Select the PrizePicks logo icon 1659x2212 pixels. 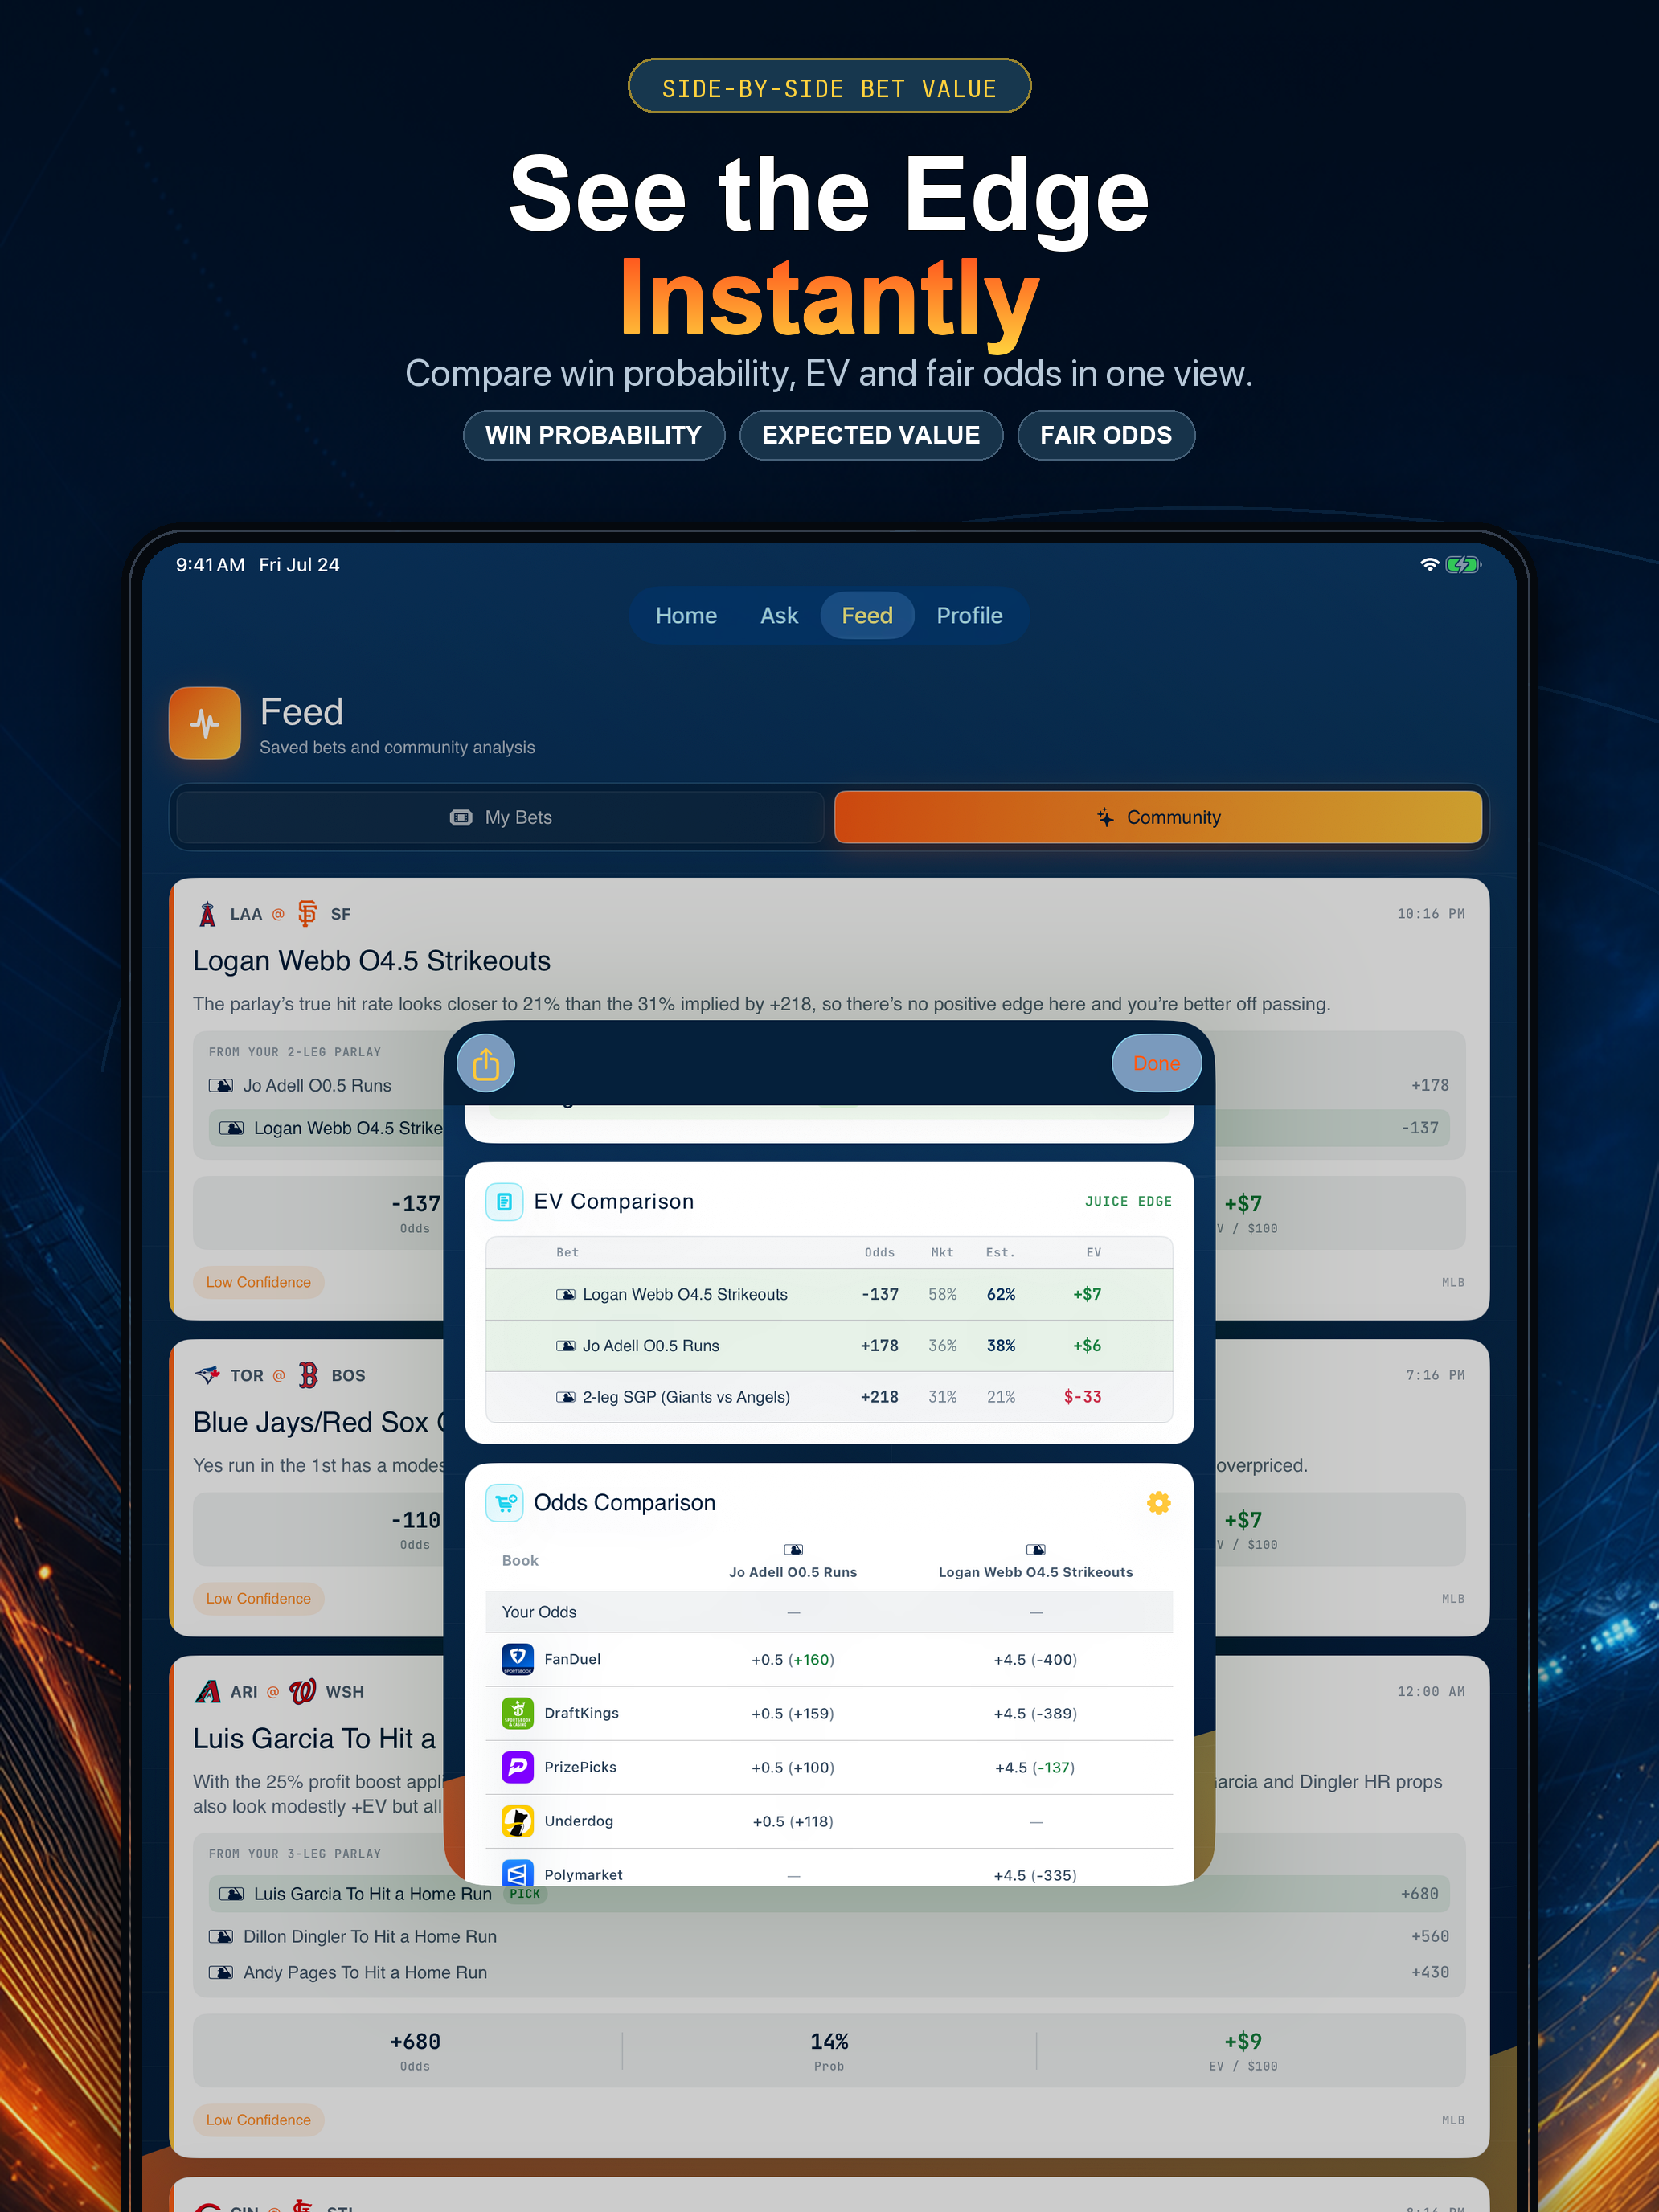tap(517, 1767)
